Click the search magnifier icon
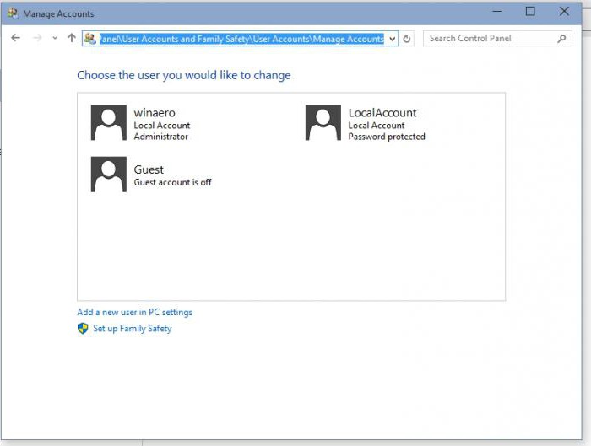 pos(562,38)
